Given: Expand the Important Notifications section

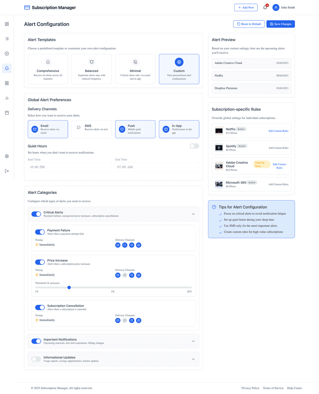Looking at the screenshot, I should 193,341.
